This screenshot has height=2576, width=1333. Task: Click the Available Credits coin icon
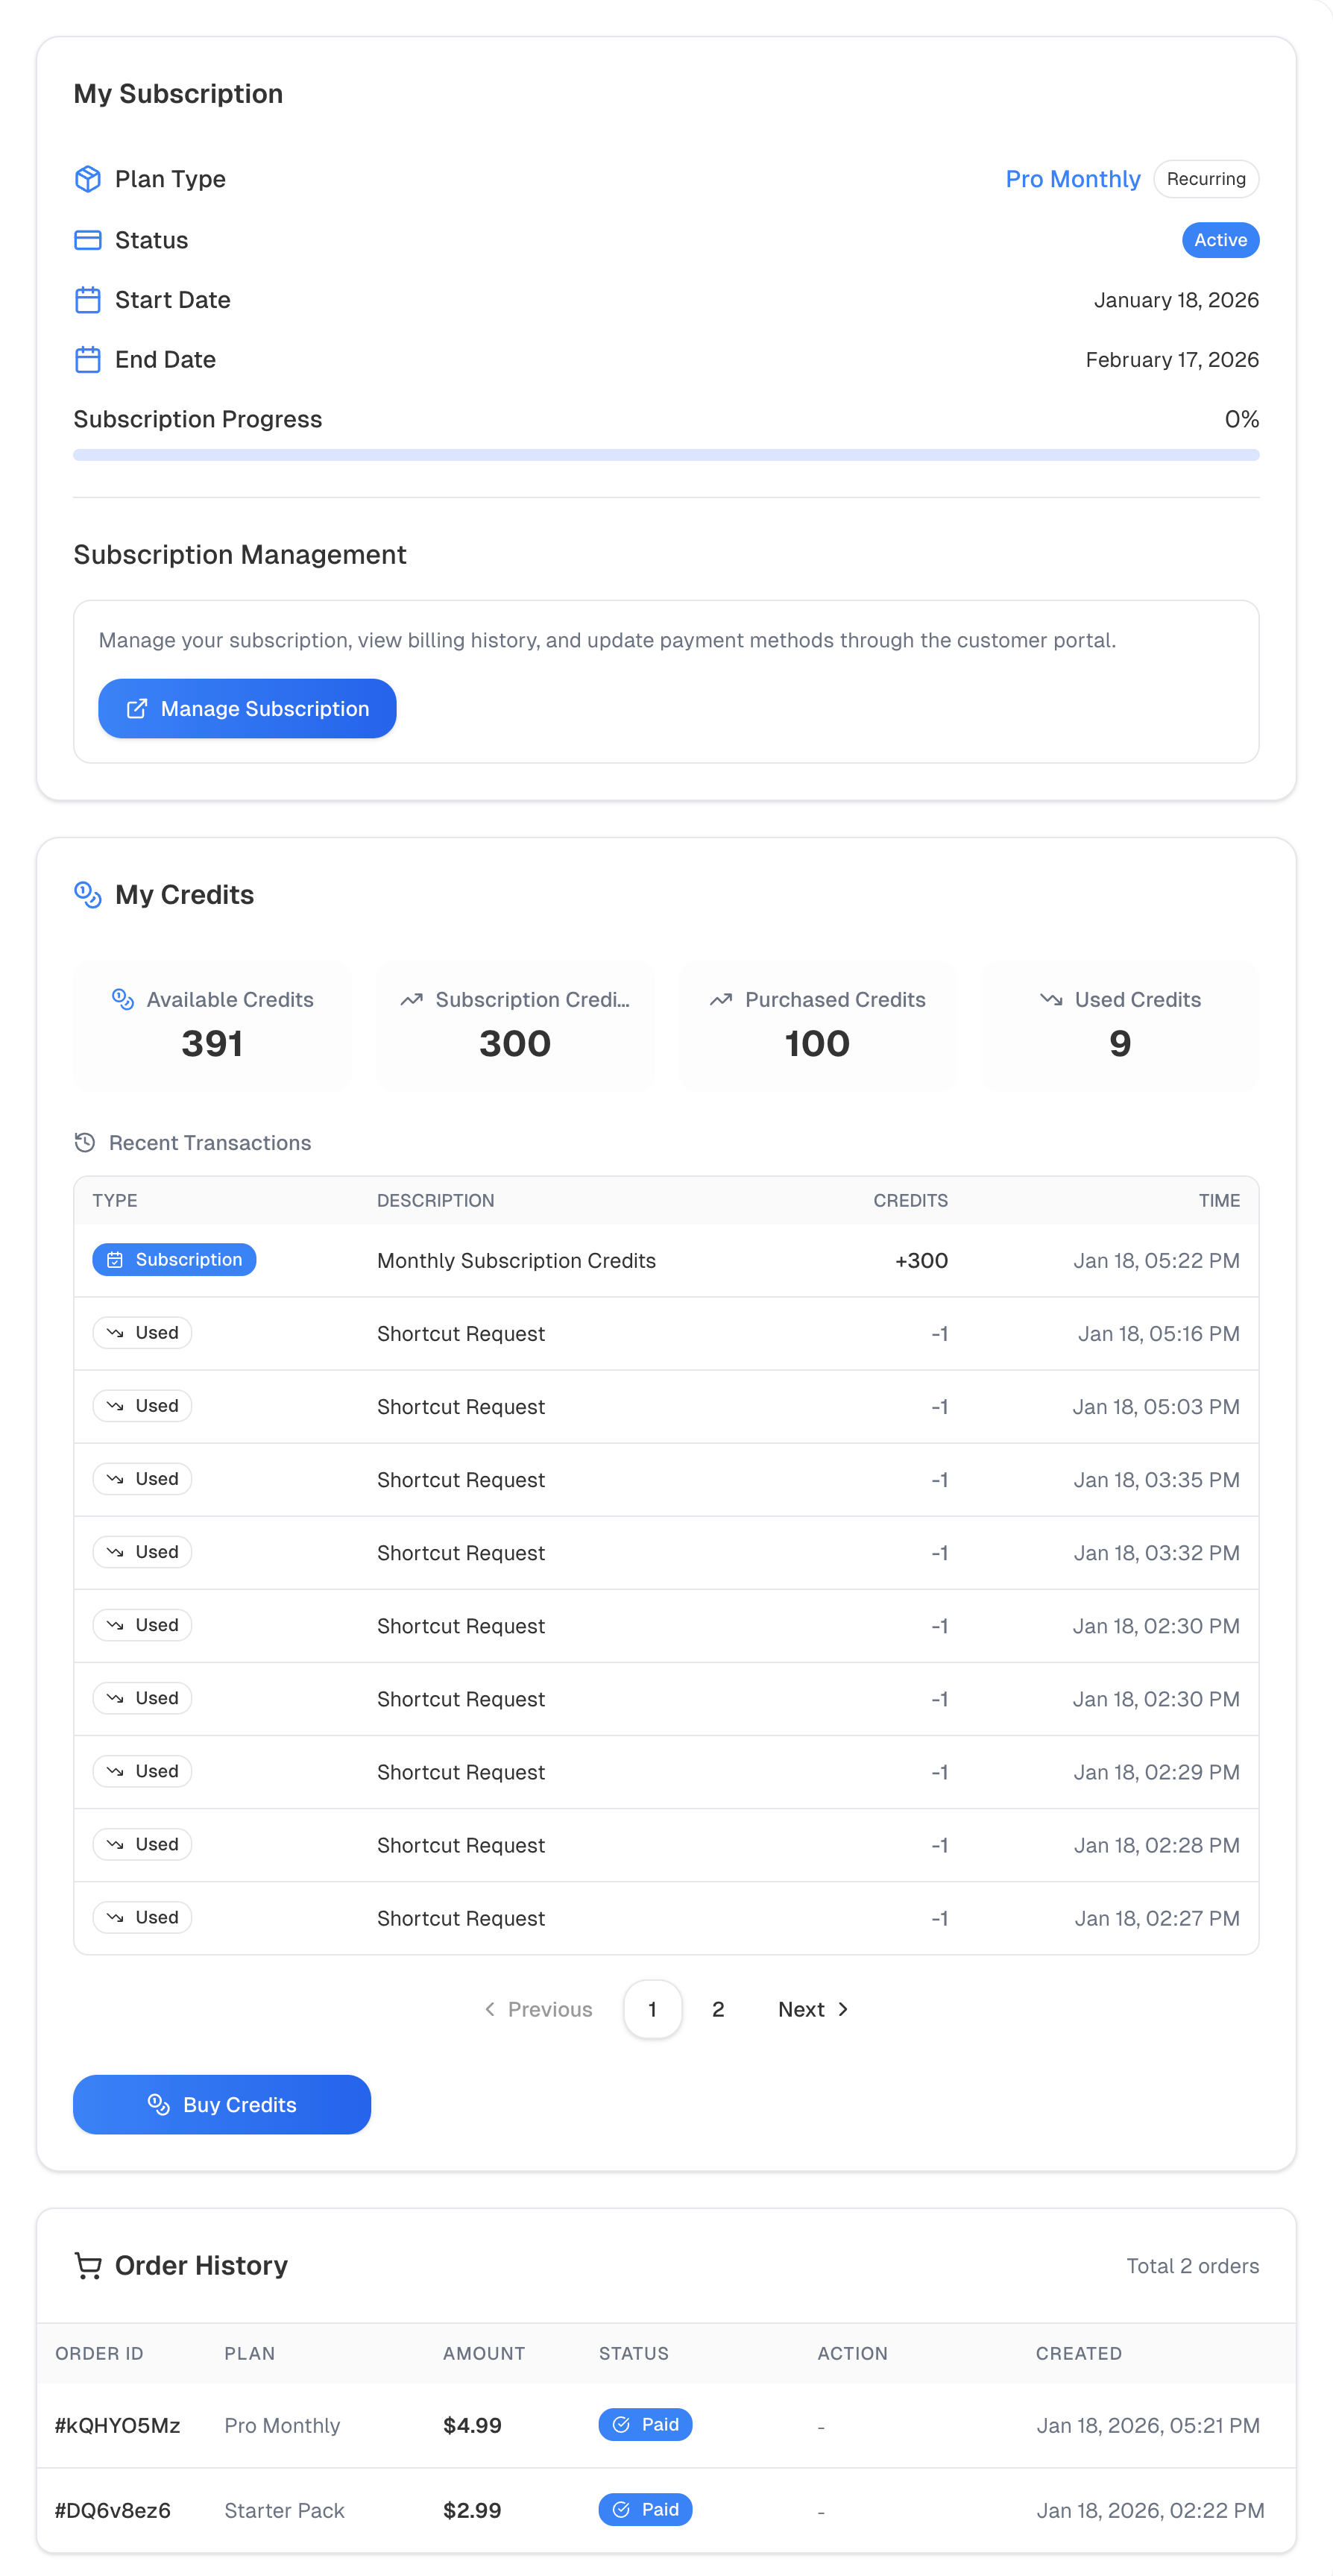coord(123,1000)
